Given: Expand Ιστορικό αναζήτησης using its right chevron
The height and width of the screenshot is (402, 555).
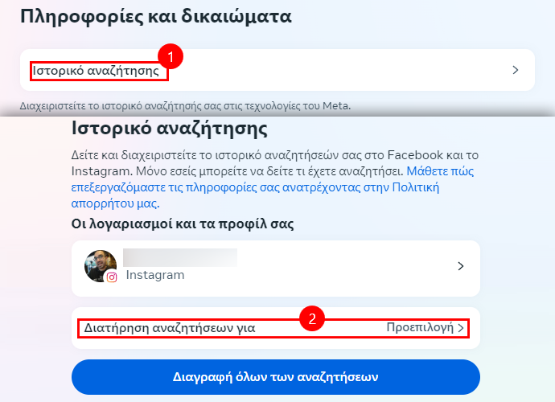Looking at the screenshot, I should coord(516,70).
